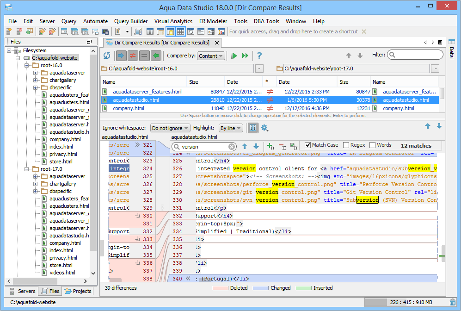Screen dimensions: 461x311
Task: Switch to the Projects tab
Action: tap(78, 291)
